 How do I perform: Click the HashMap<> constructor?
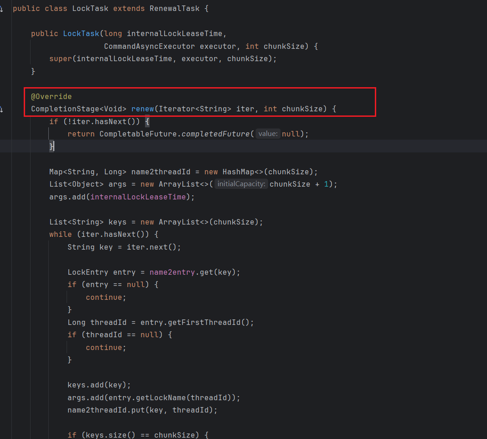coord(243,172)
